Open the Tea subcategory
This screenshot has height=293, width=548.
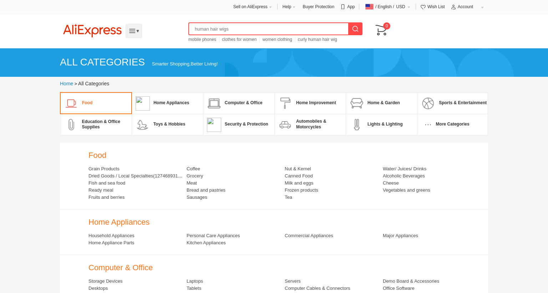(288, 197)
